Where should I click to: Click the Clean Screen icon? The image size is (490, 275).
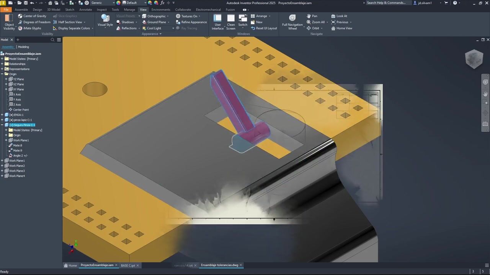pyautogui.click(x=231, y=22)
